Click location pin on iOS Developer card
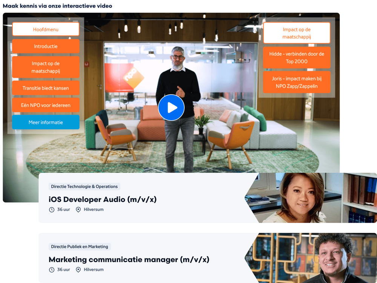 pos(78,209)
